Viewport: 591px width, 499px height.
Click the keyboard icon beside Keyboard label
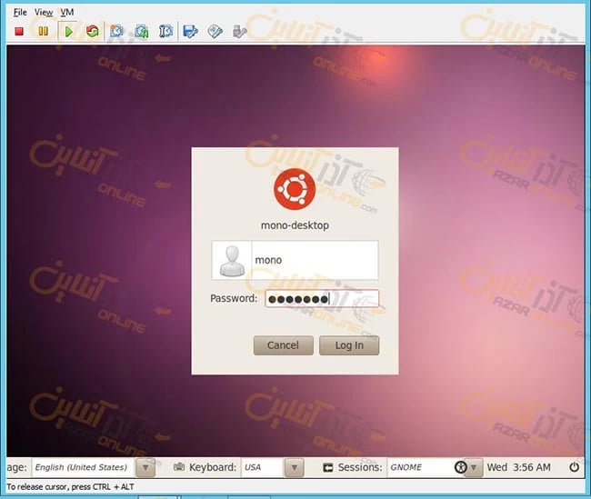[x=179, y=467]
